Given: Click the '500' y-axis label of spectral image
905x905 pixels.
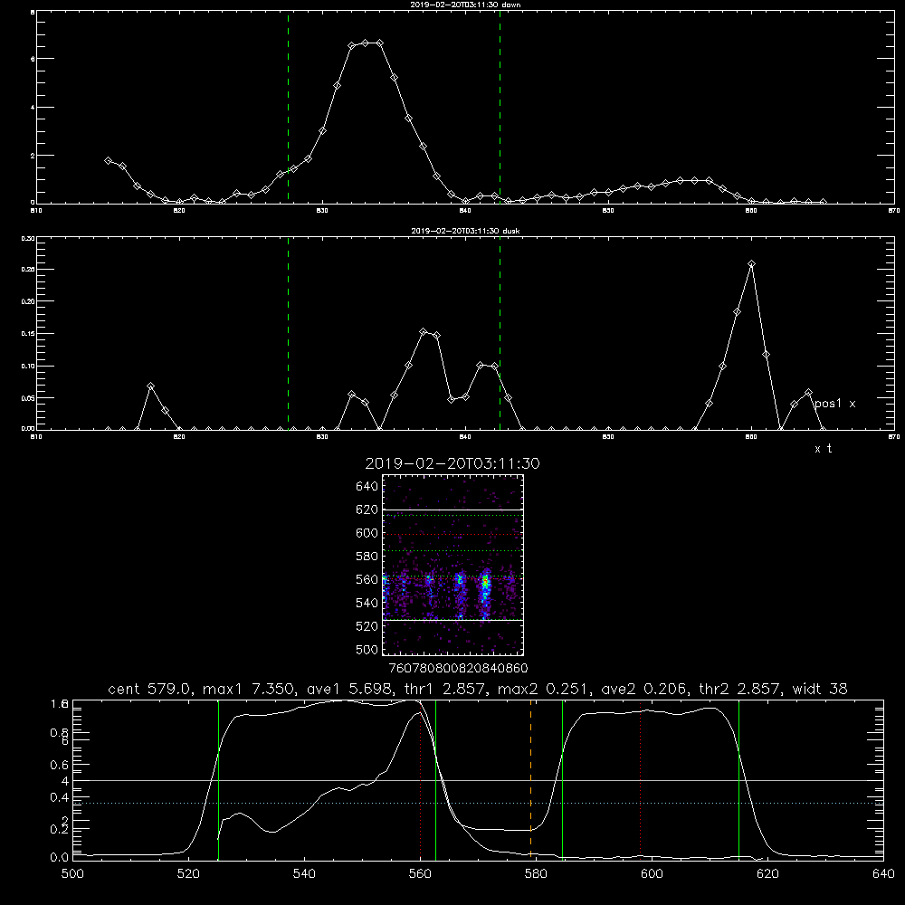Looking at the screenshot, I should click(367, 649).
